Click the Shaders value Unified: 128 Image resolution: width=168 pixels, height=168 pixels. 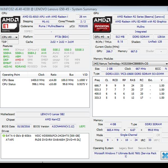[155, 42]
